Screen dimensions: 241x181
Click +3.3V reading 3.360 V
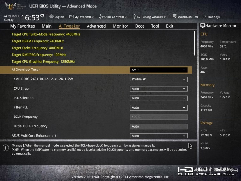pyautogui.click(x=205, y=148)
